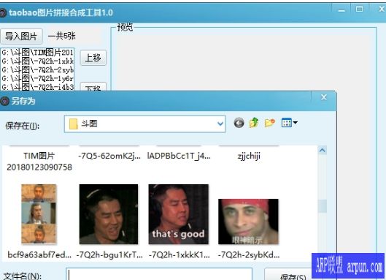The height and width of the screenshot is (280, 386).
Task: Open the view menu icon
Action: point(287,123)
